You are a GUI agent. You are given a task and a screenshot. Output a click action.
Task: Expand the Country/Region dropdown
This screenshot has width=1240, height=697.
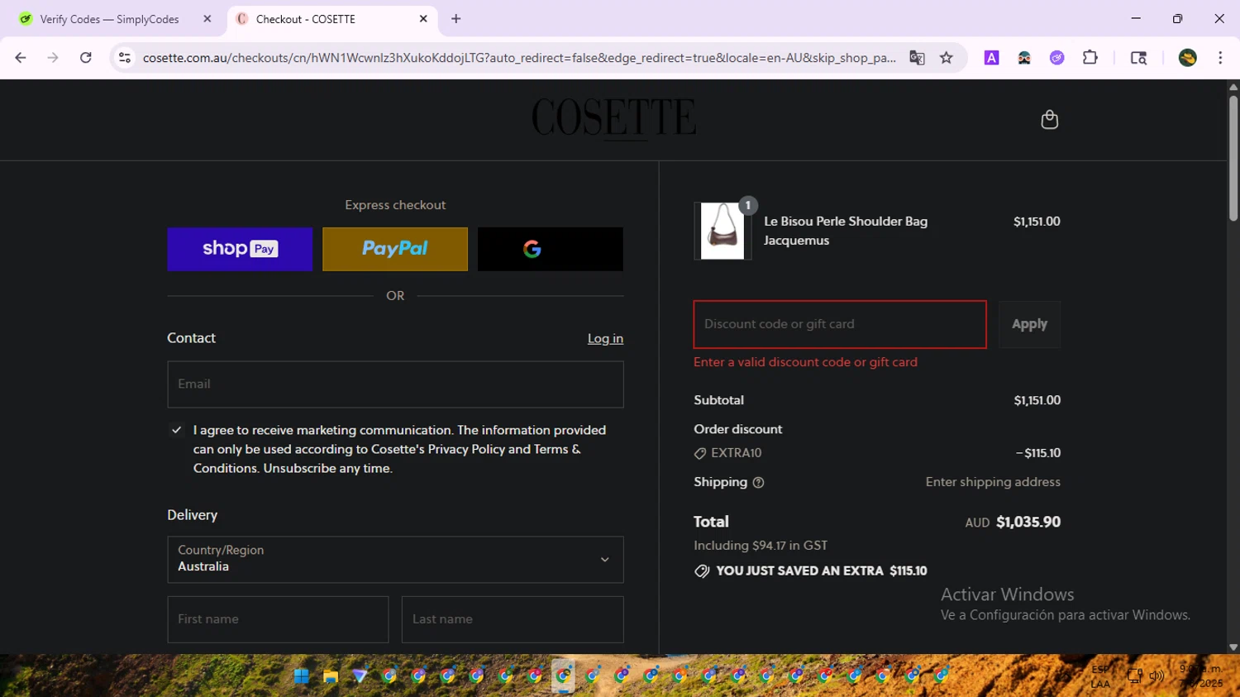pos(395,560)
